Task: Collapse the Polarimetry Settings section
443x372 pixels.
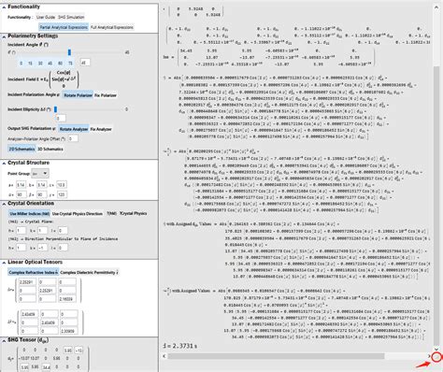Action: [x=4, y=36]
